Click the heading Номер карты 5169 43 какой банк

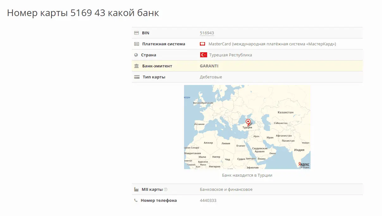[x=83, y=13]
